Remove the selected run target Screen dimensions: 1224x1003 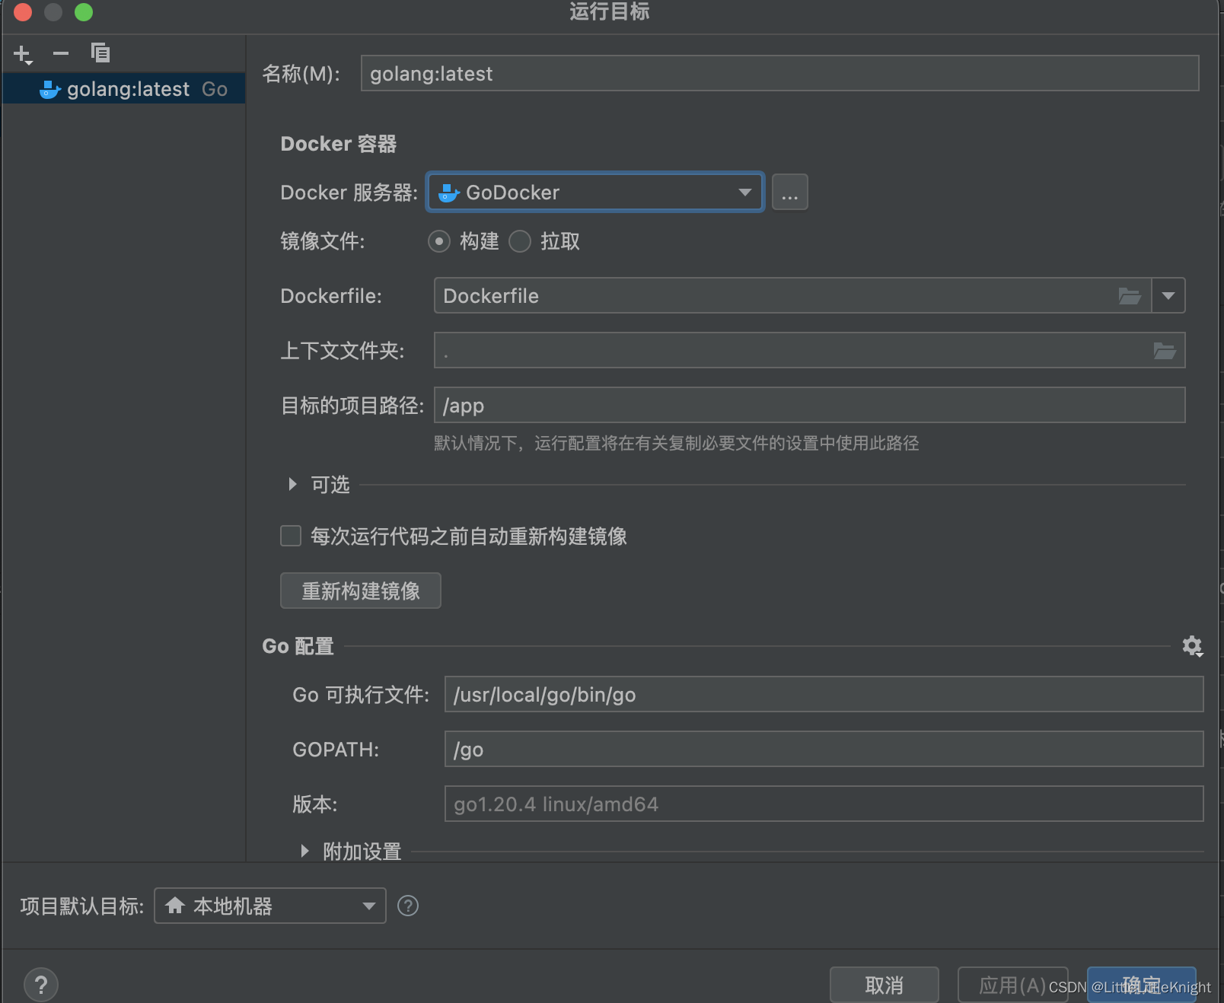click(61, 53)
